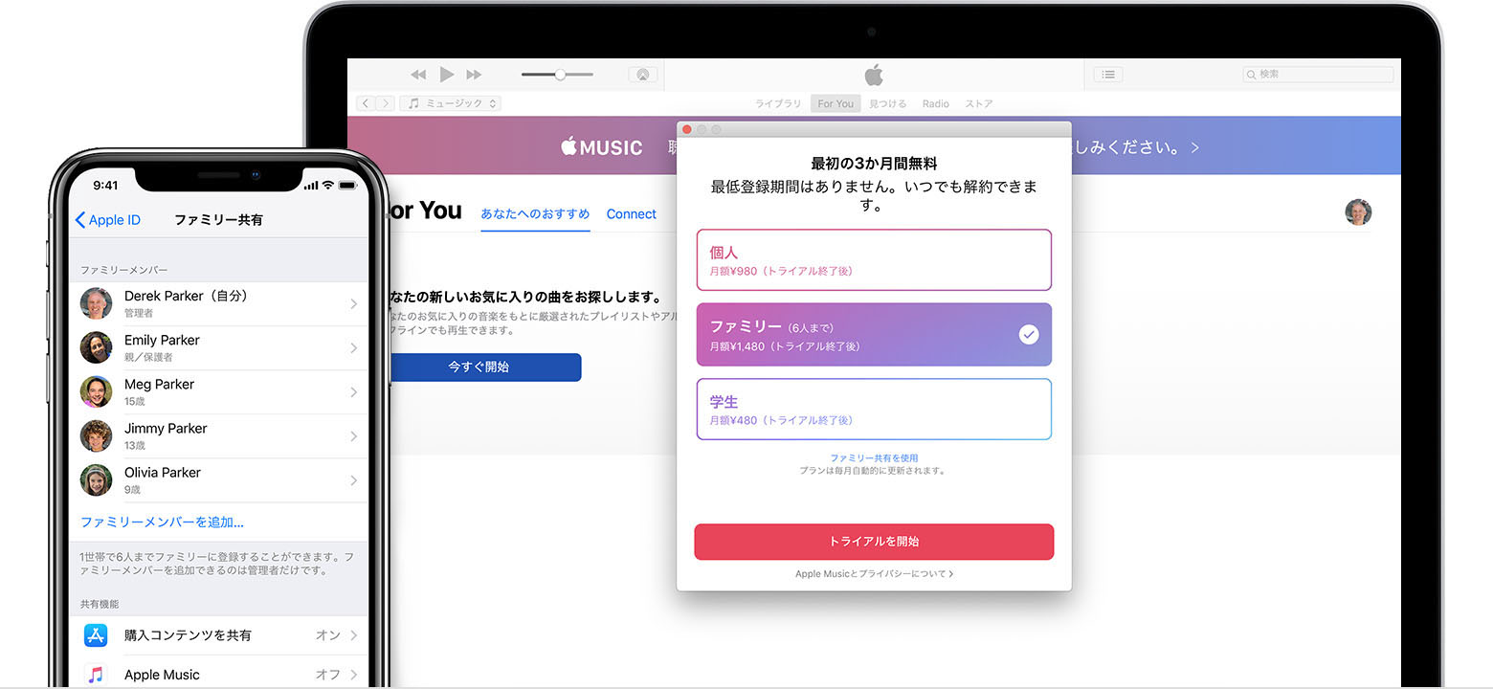The height and width of the screenshot is (689, 1493).
Task: Switch to the ストア tab
Action: pyautogui.click(x=979, y=103)
